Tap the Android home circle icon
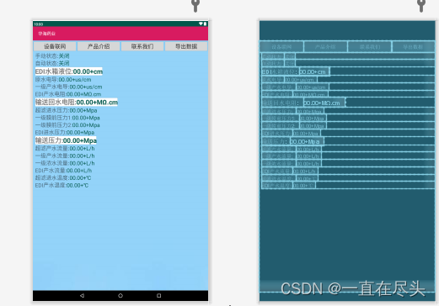Screen dimensions: 439x306 pyautogui.click(x=120, y=295)
